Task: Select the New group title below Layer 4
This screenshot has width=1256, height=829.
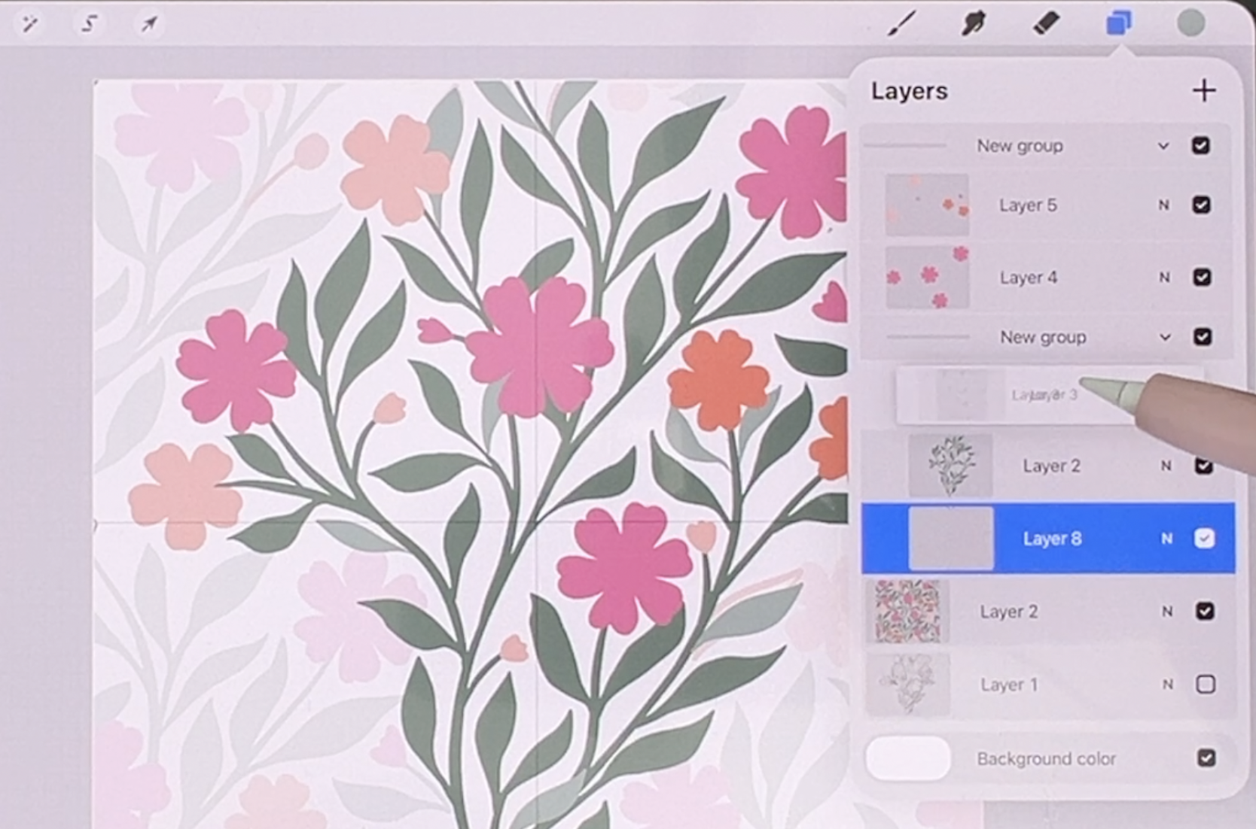Action: coord(1043,337)
